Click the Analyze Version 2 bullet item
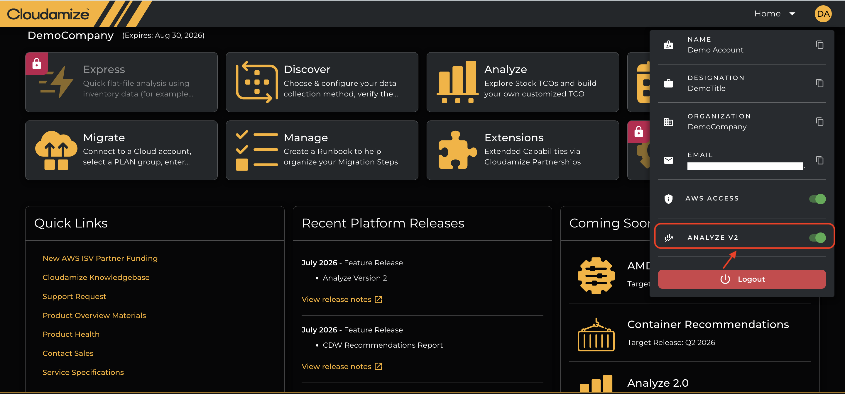This screenshot has width=845, height=394. [x=355, y=278]
